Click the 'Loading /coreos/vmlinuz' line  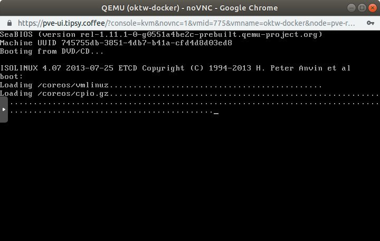tap(160, 85)
